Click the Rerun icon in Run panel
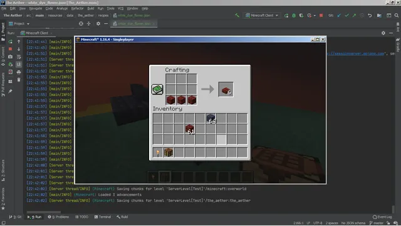Viewport: 401px width, 226px height. (10, 41)
